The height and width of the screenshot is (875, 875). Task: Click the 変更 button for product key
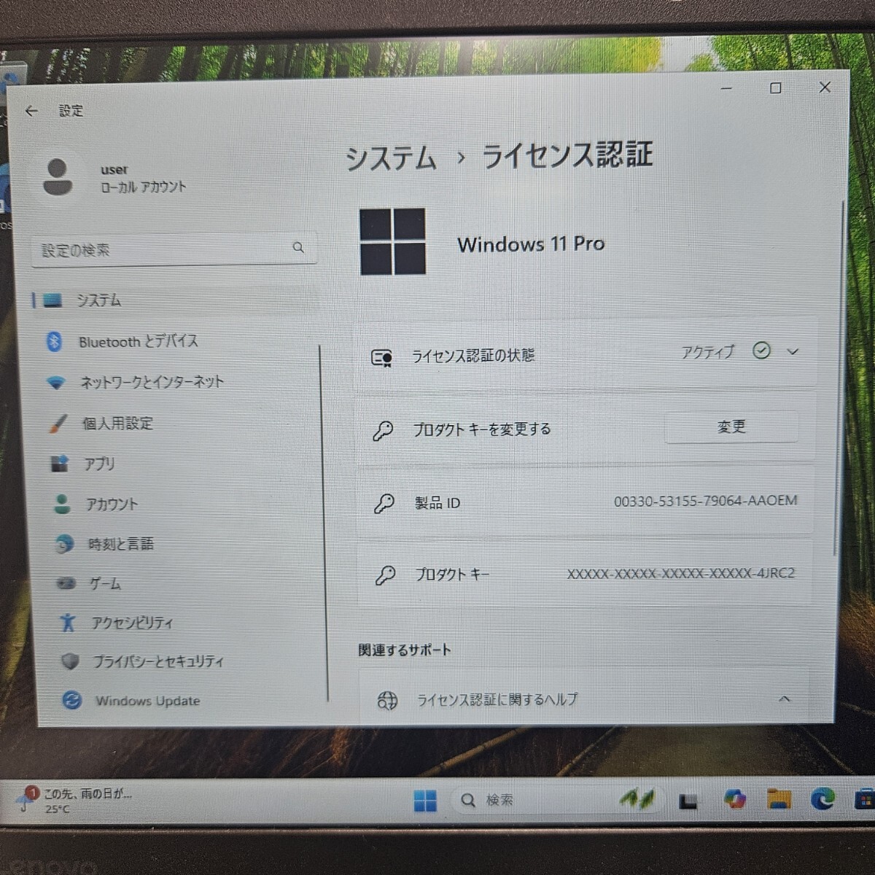(731, 427)
